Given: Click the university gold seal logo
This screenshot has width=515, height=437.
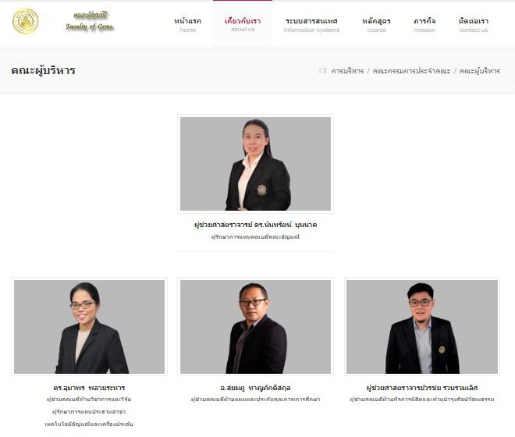Looking at the screenshot, I should (25, 21).
